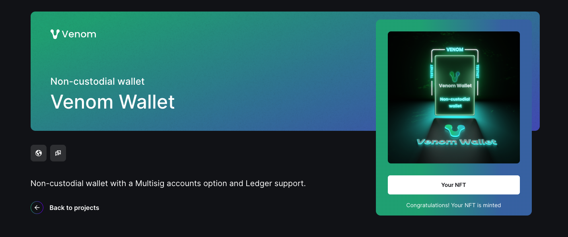Open the project website via globe icon
The height and width of the screenshot is (237, 568).
(39, 153)
